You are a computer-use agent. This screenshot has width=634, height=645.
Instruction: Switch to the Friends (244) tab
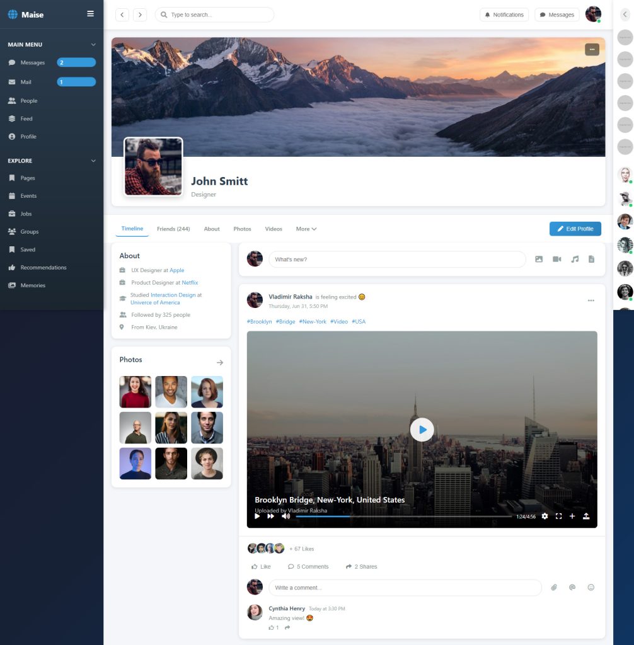coord(173,229)
